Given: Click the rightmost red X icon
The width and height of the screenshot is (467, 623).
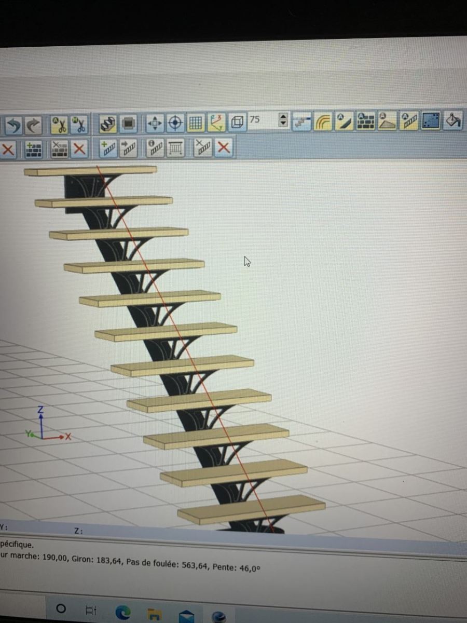Looking at the screenshot, I should (224, 147).
